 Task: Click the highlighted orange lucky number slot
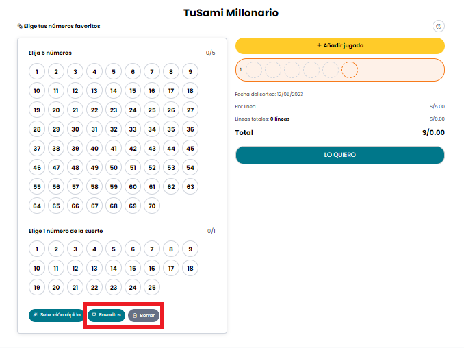coord(350,70)
